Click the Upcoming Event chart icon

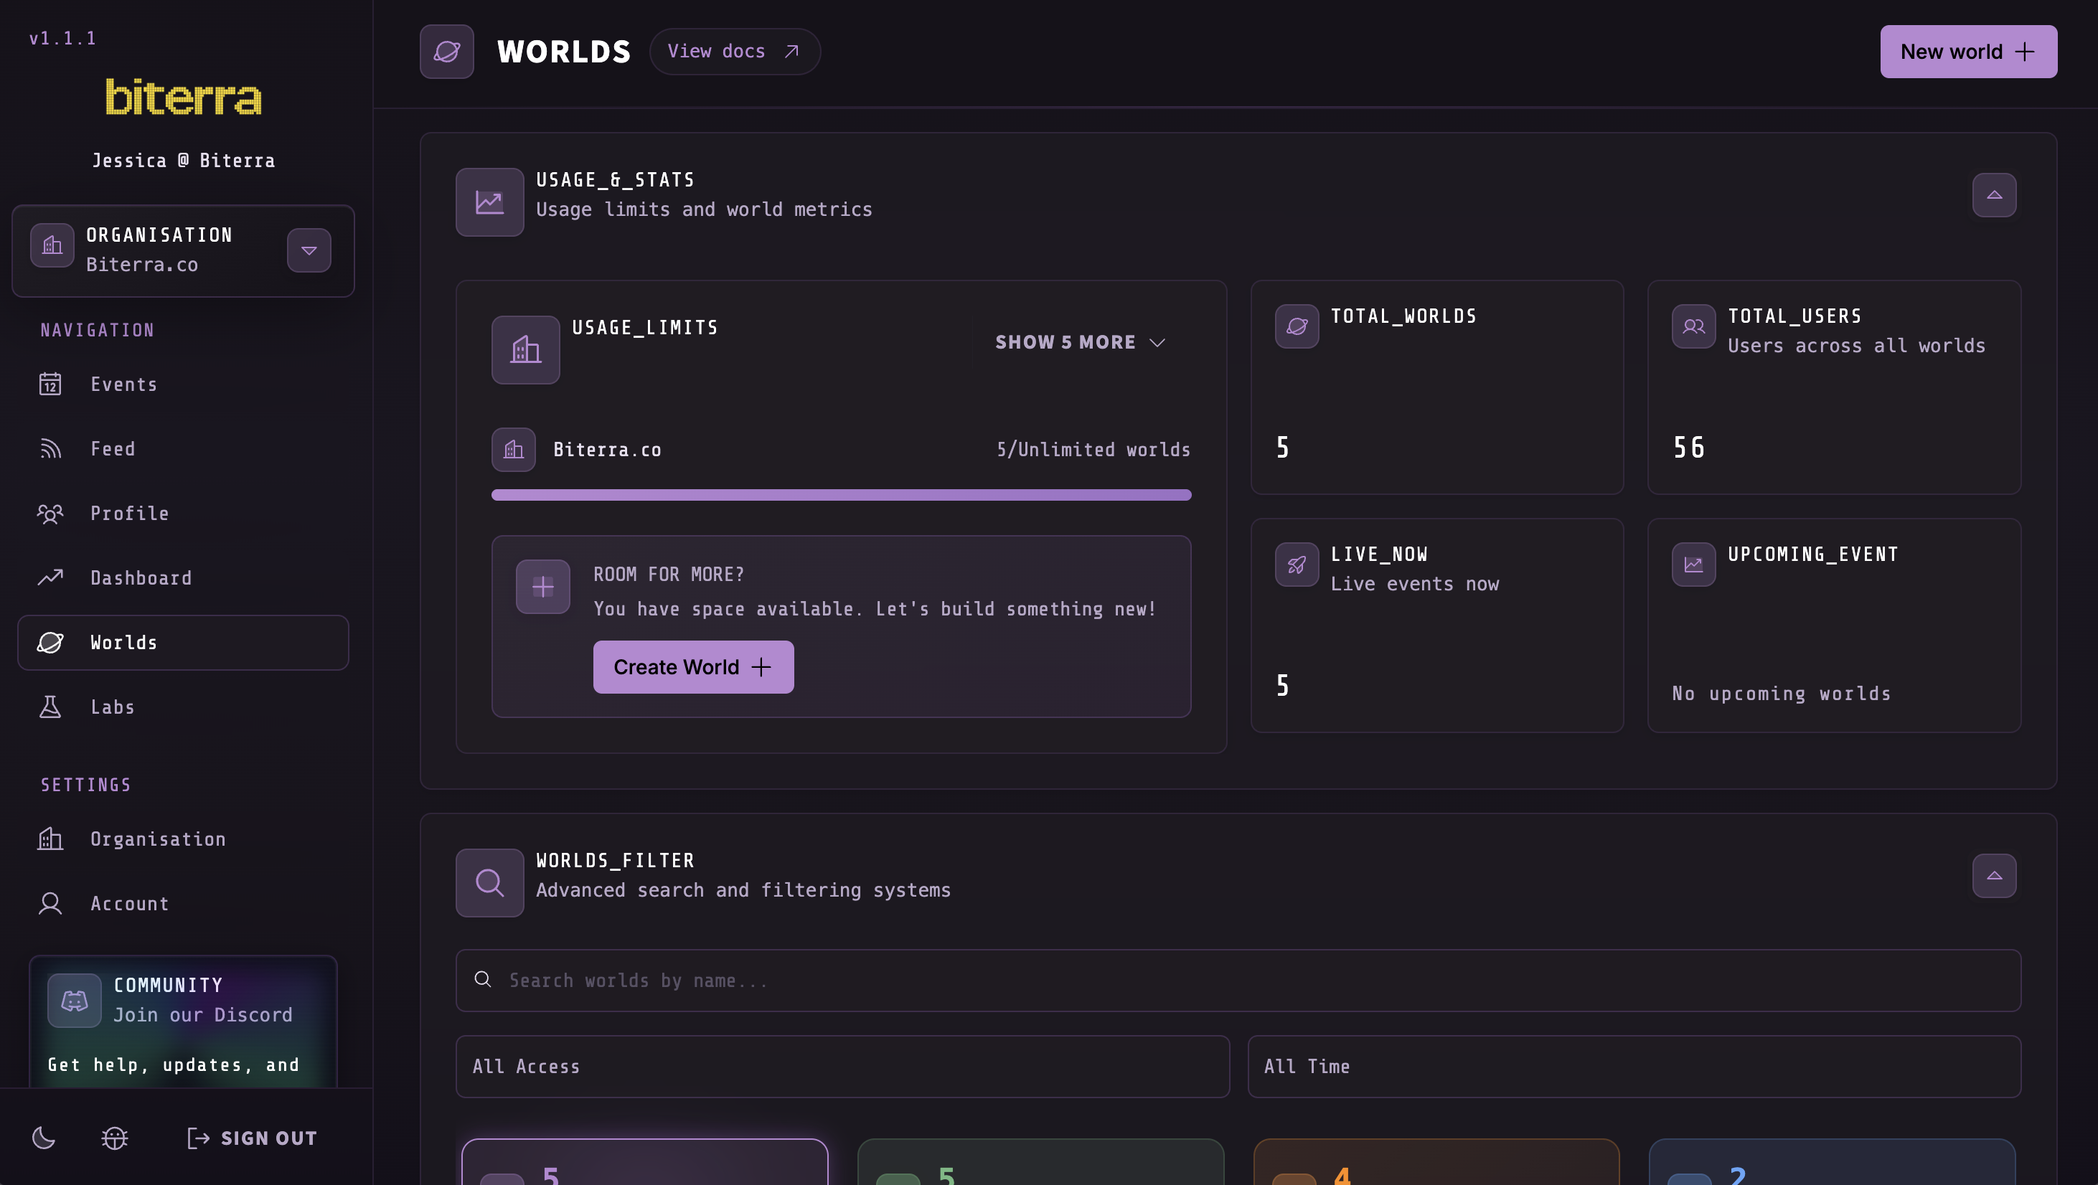click(1693, 565)
